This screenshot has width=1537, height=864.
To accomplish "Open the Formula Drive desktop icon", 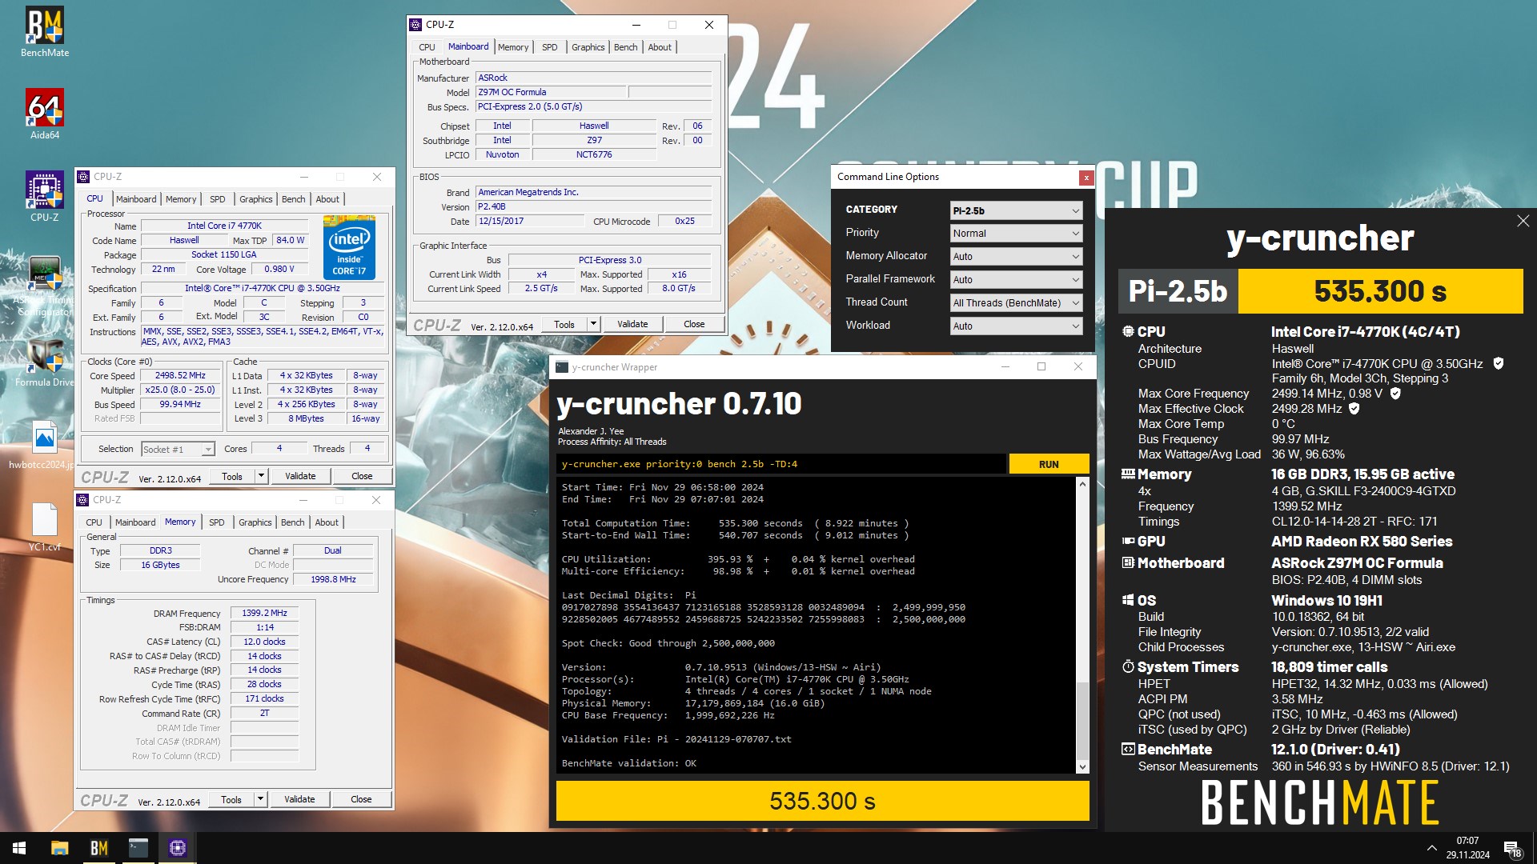I will [45, 362].
